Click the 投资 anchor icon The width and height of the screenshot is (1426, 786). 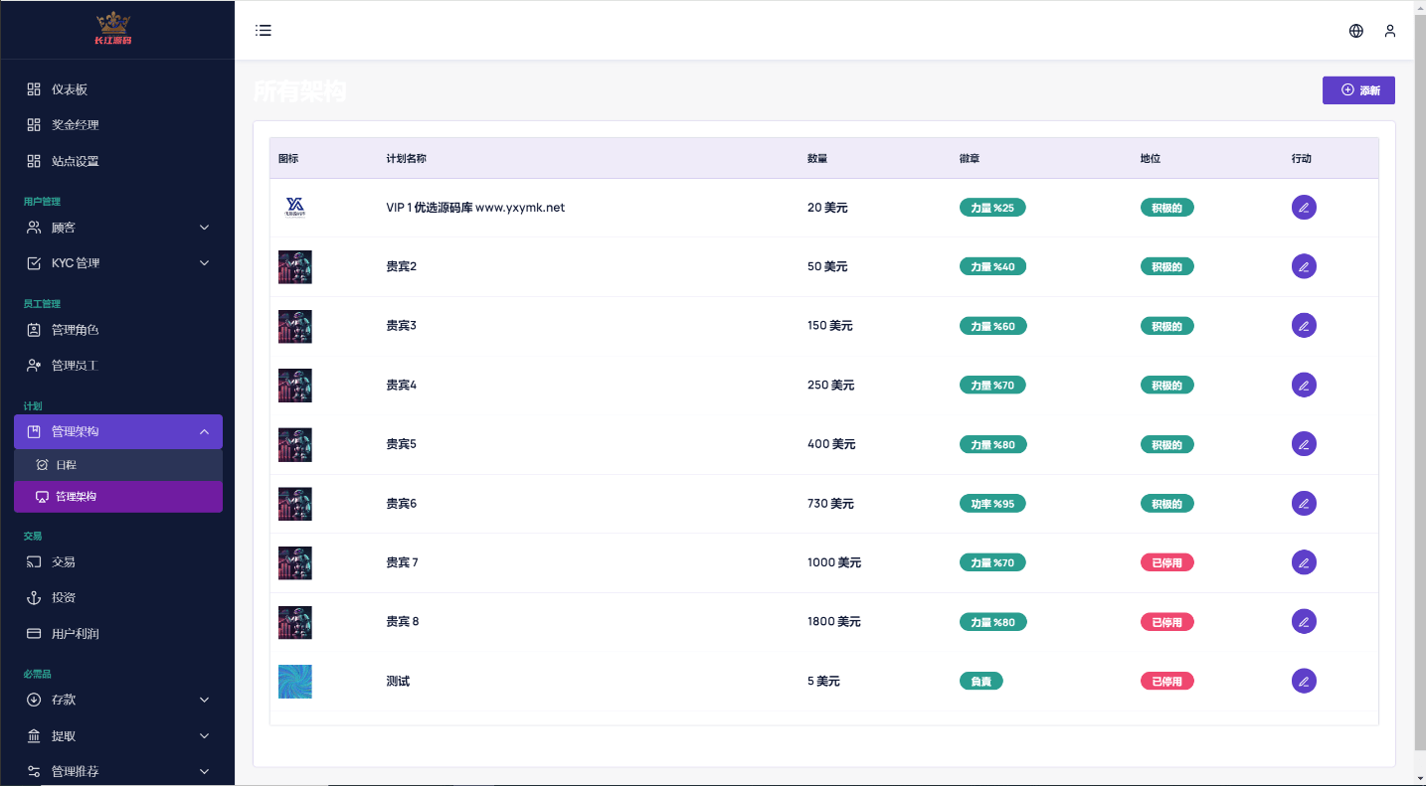click(34, 598)
